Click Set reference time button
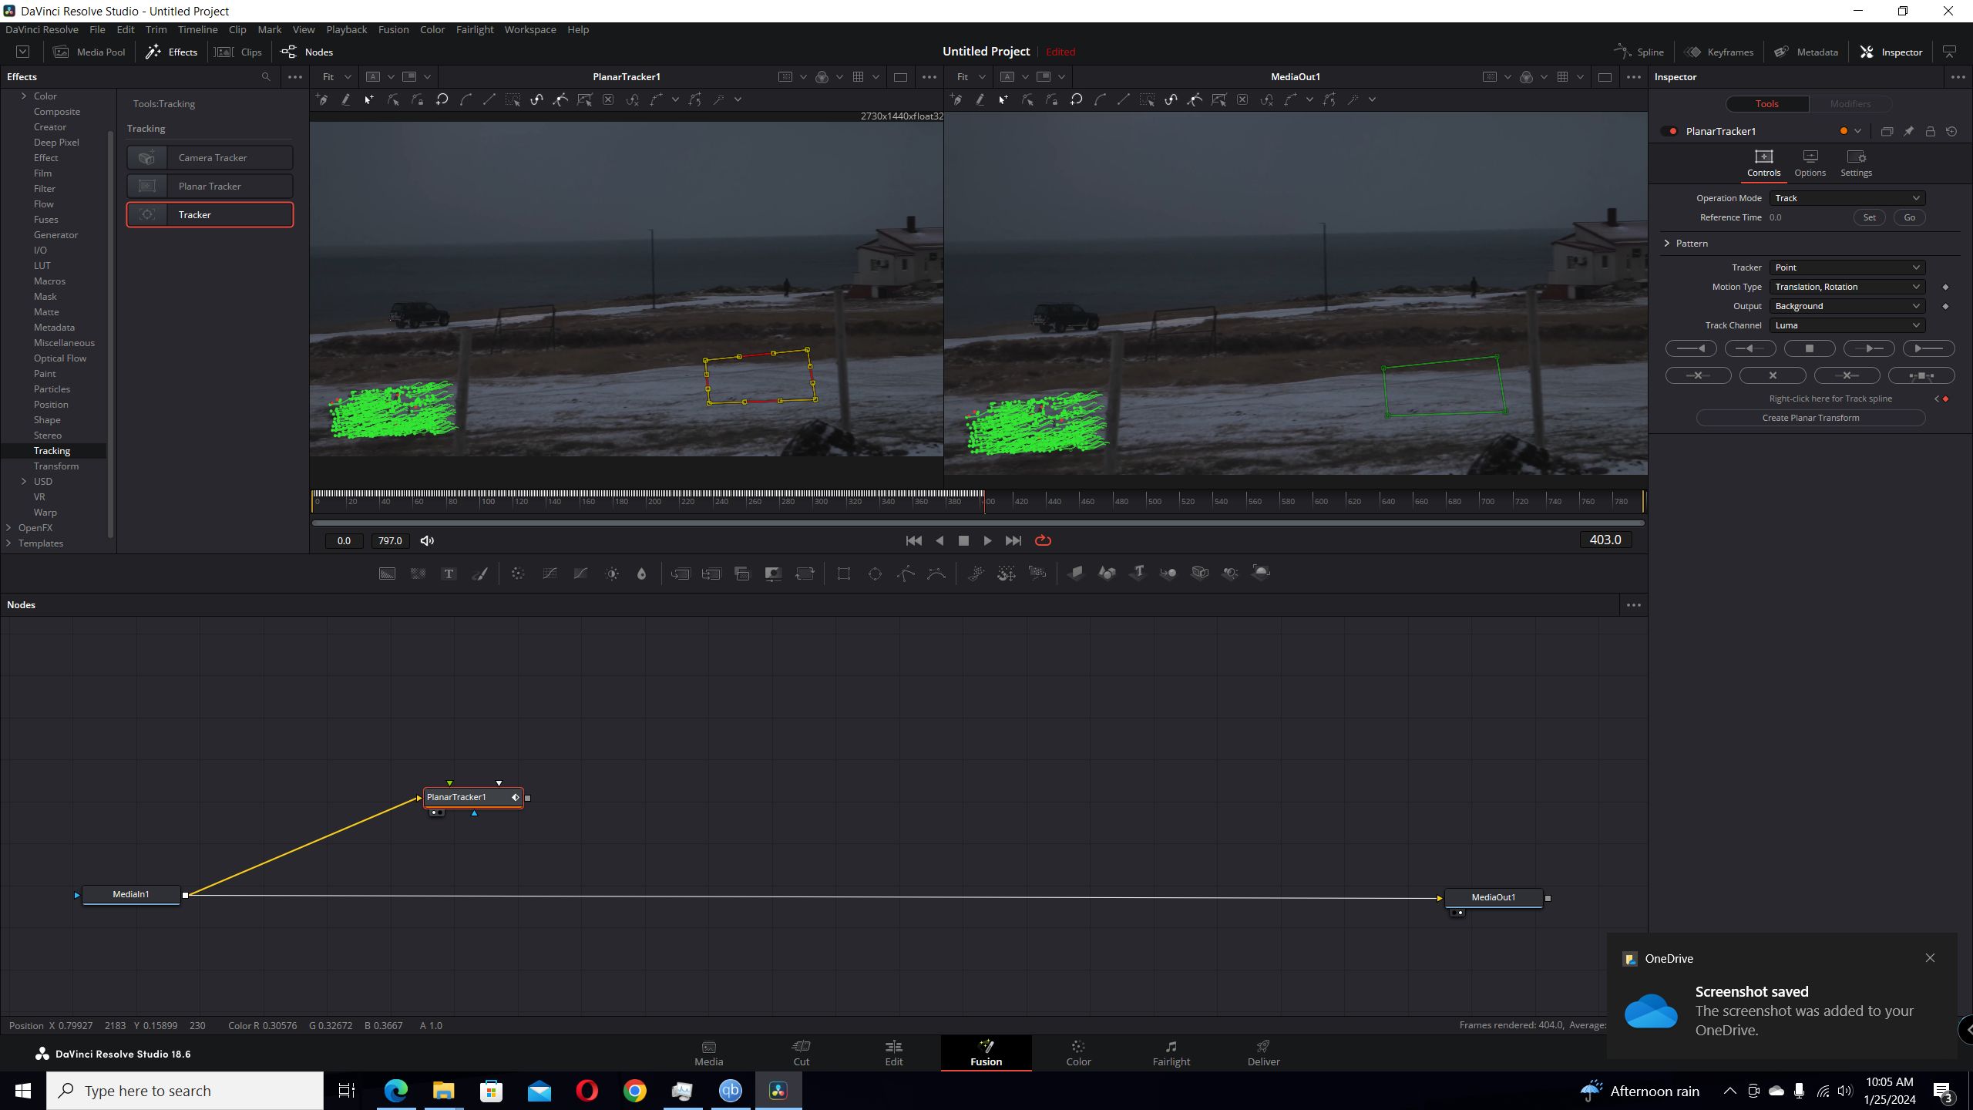 pyautogui.click(x=1869, y=217)
